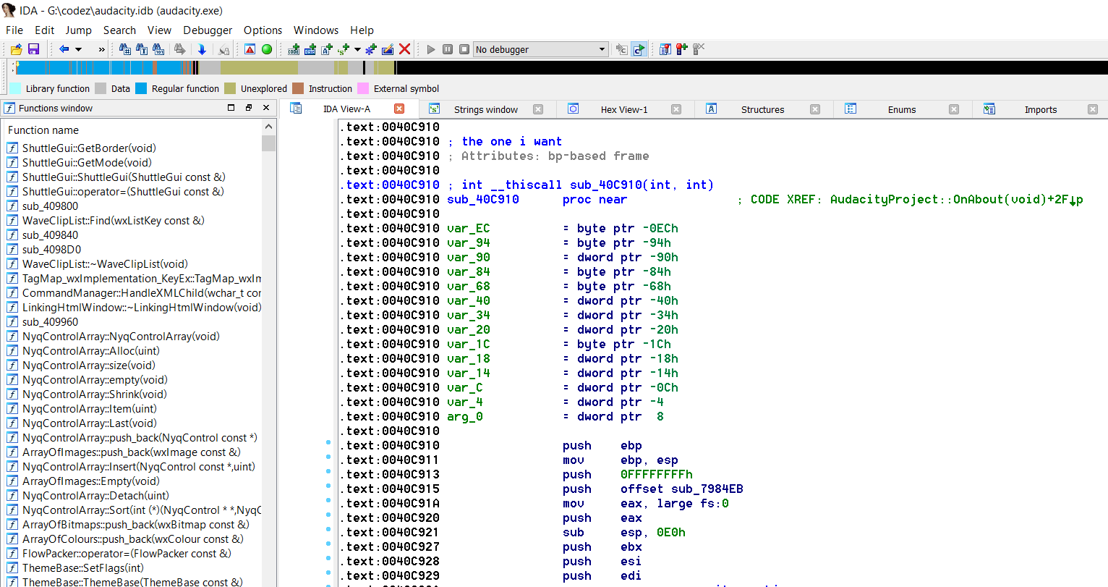This screenshot has width=1108, height=587.
Task: Open the Edit menu
Action: point(45,30)
